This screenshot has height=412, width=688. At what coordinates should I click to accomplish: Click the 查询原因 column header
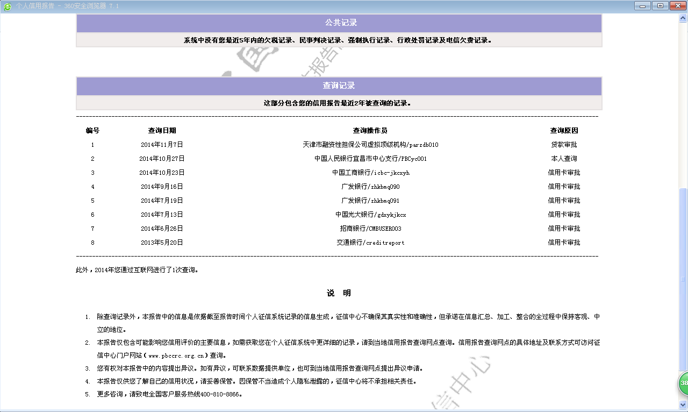tap(564, 131)
